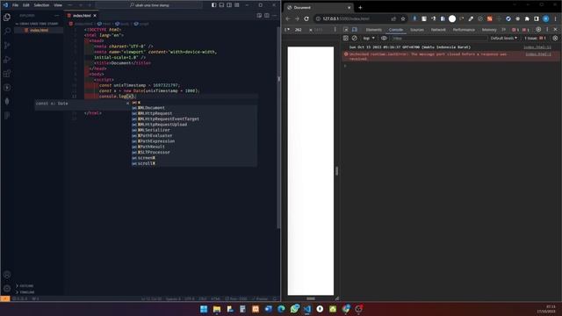Open the Selection menu in VS Code
The image size is (562, 316).
click(41, 5)
